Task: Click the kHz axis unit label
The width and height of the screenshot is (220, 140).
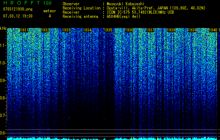Action: pos(3,28)
